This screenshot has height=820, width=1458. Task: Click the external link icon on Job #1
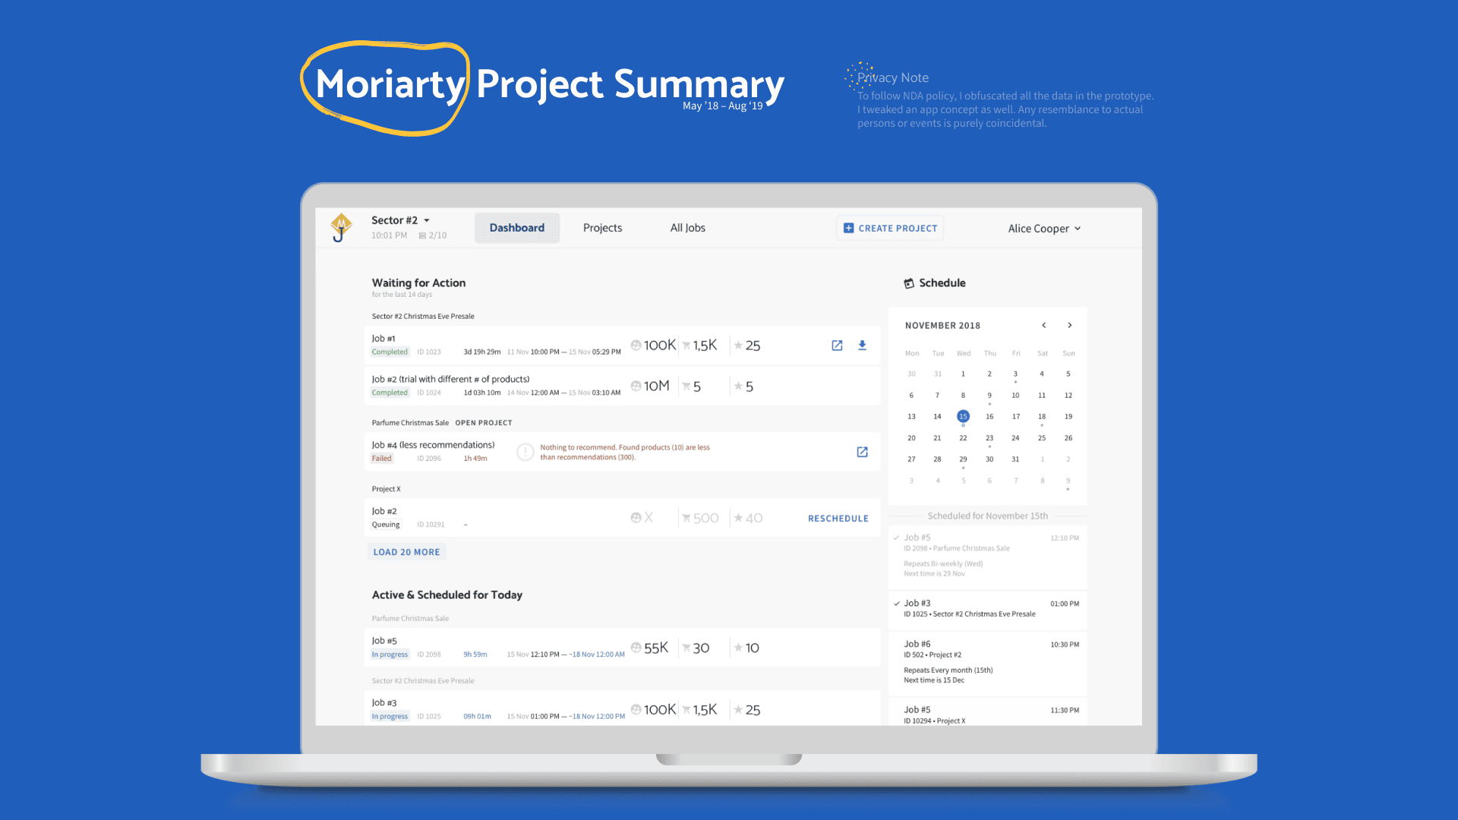837,345
